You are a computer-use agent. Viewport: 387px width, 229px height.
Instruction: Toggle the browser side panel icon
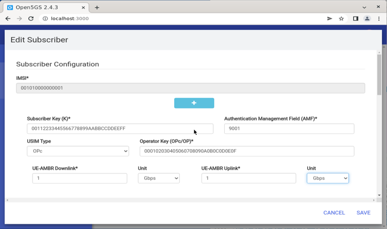pyautogui.click(x=356, y=19)
